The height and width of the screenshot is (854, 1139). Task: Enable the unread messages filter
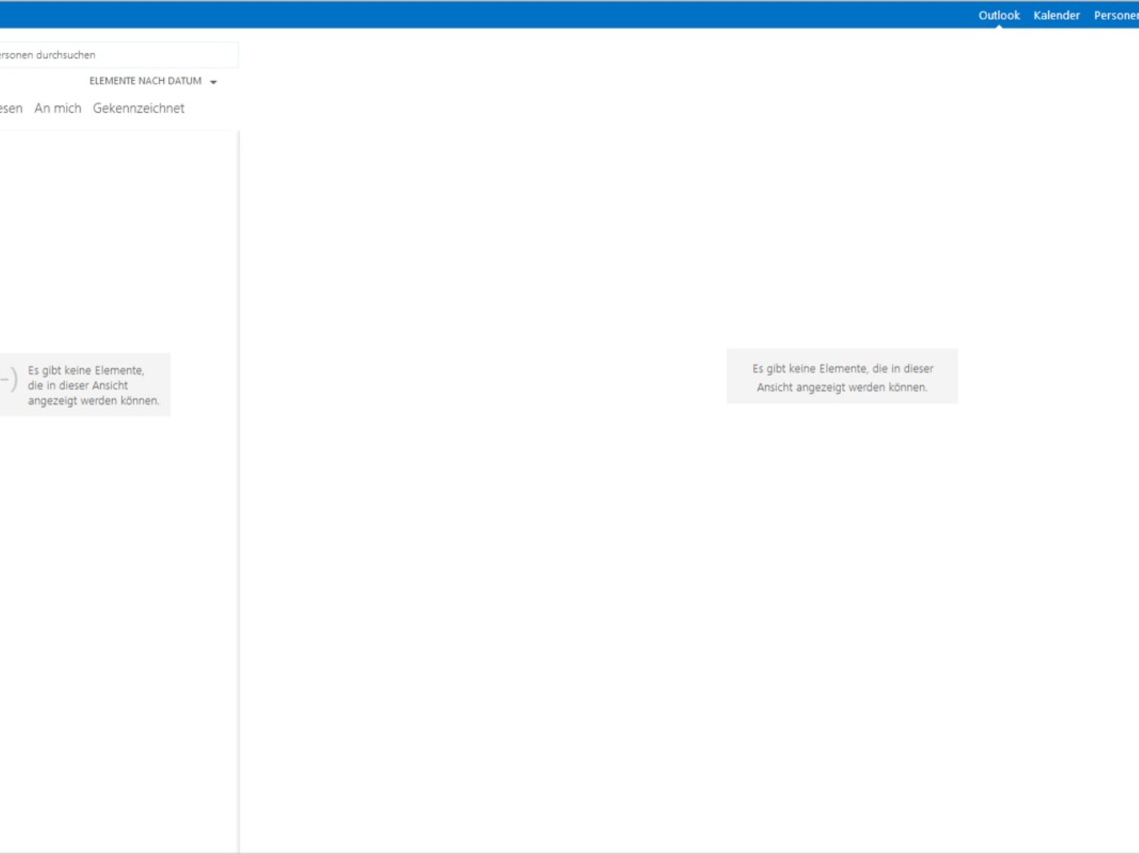coord(11,108)
